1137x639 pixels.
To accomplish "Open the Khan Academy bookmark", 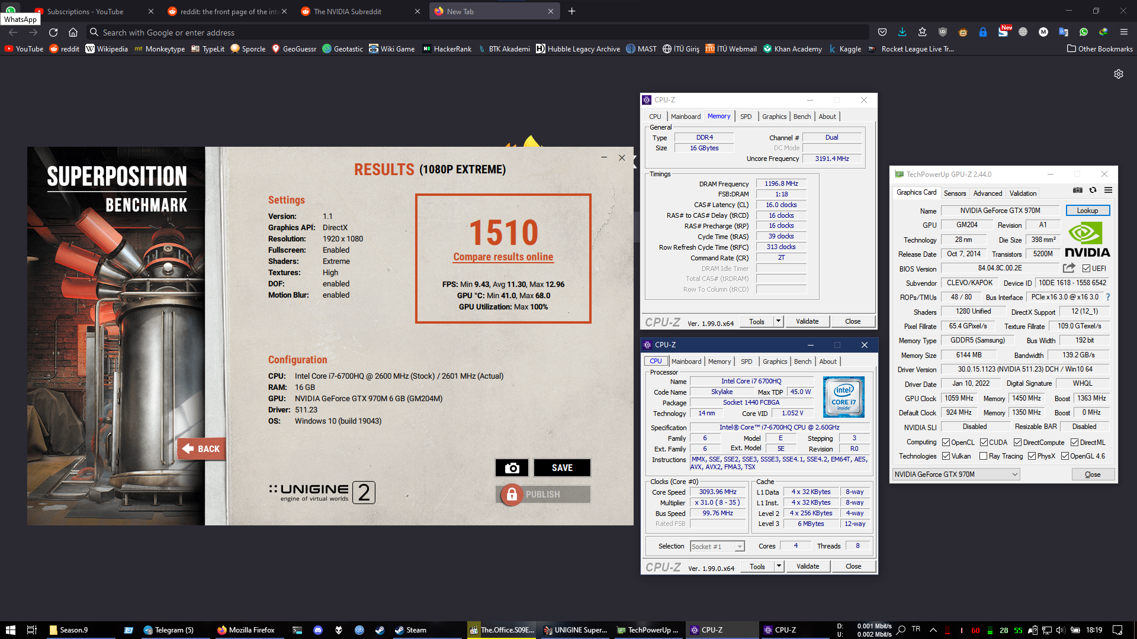I will coord(792,49).
